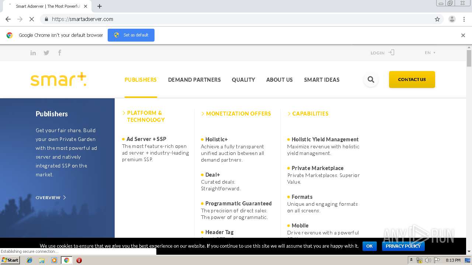Open the About Us menu
This screenshot has height=265, width=472.
coord(280,79)
